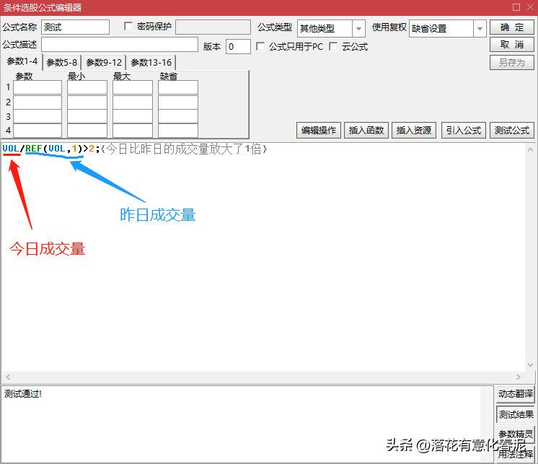Click the formula code VOL/REF(VOL,1)>2 line
Image resolution: width=538 pixels, height=464 pixels.
[x=50, y=149]
